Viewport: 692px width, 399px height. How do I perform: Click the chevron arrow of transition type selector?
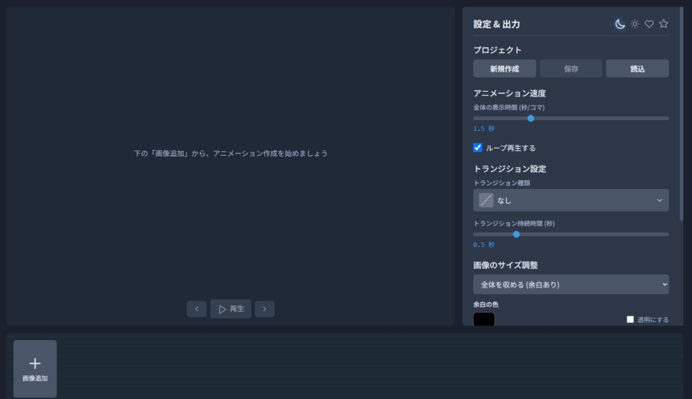point(660,200)
